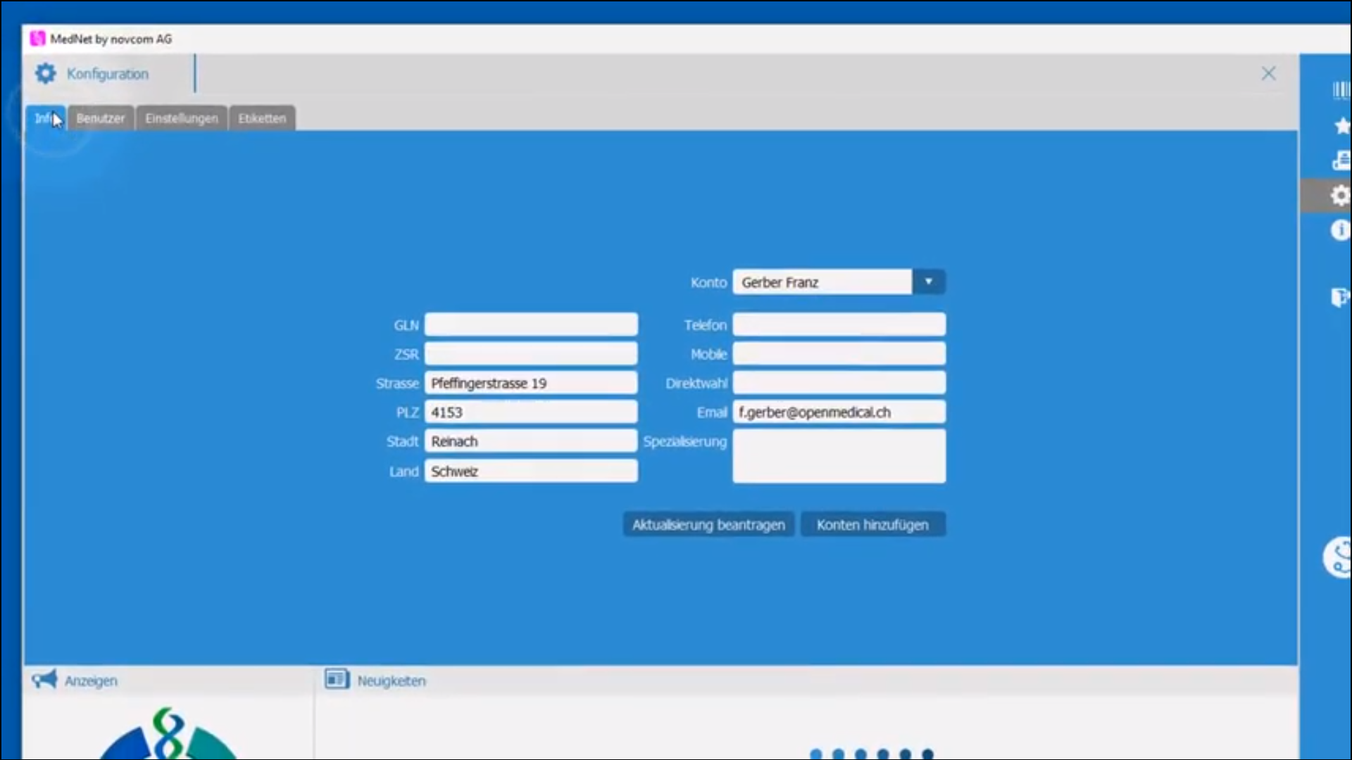The height and width of the screenshot is (760, 1352).
Task: Switch to the Benutzer tab
Action: pyautogui.click(x=101, y=118)
